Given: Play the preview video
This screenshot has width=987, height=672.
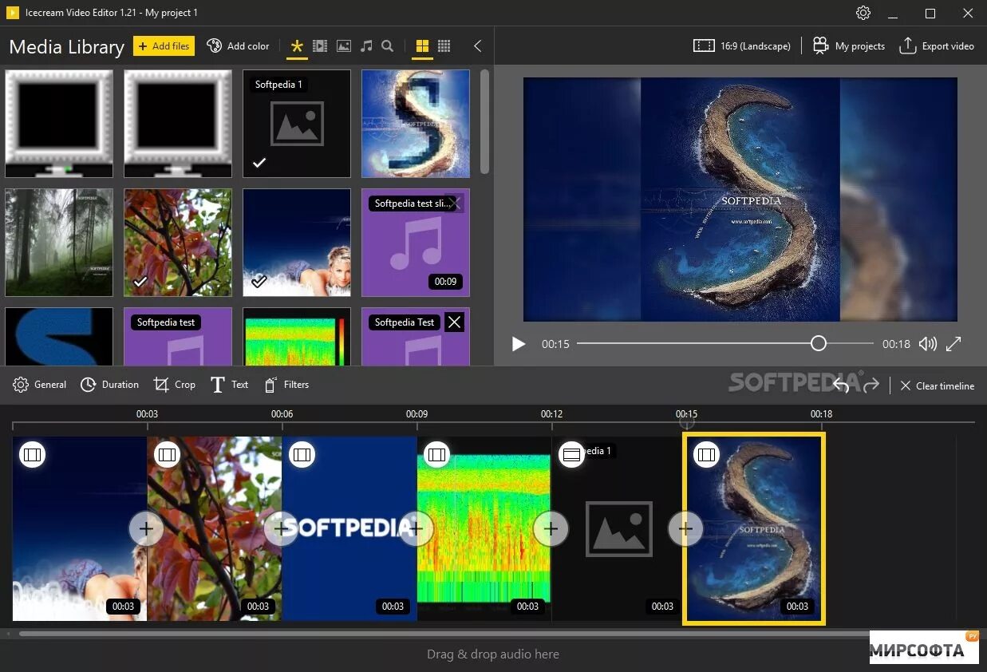Looking at the screenshot, I should (519, 344).
